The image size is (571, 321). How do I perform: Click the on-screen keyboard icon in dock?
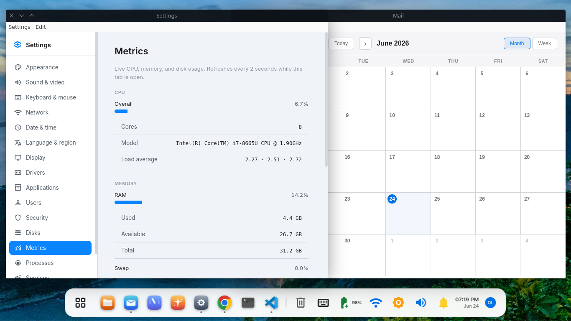click(323, 303)
